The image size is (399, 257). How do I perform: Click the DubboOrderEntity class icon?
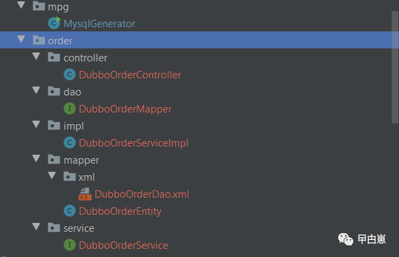coord(70,211)
